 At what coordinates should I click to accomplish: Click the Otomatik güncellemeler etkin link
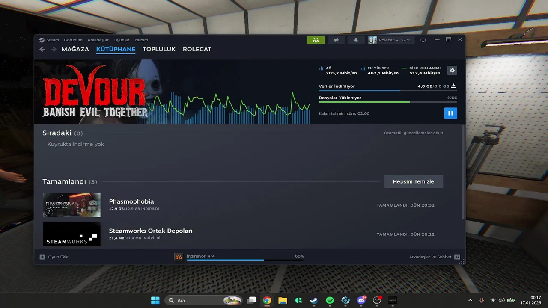(x=414, y=133)
